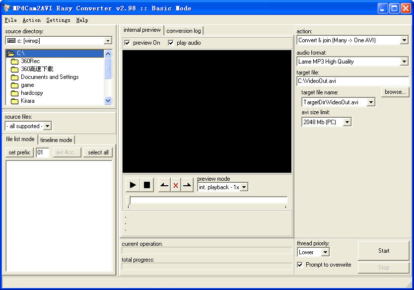Select the 360Rec folder name
This screenshot has width=414, height=290.
click(x=30, y=61)
